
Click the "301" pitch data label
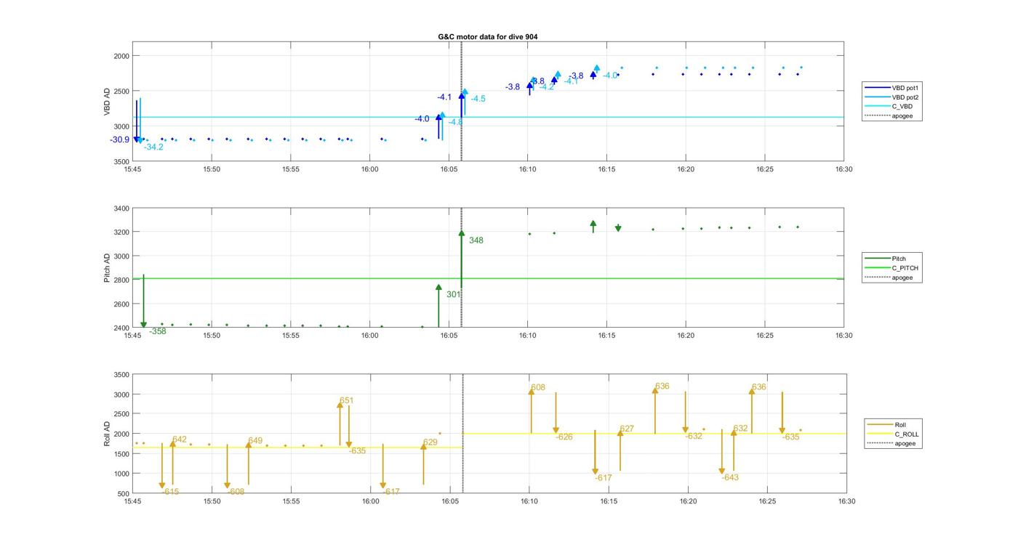[453, 295]
